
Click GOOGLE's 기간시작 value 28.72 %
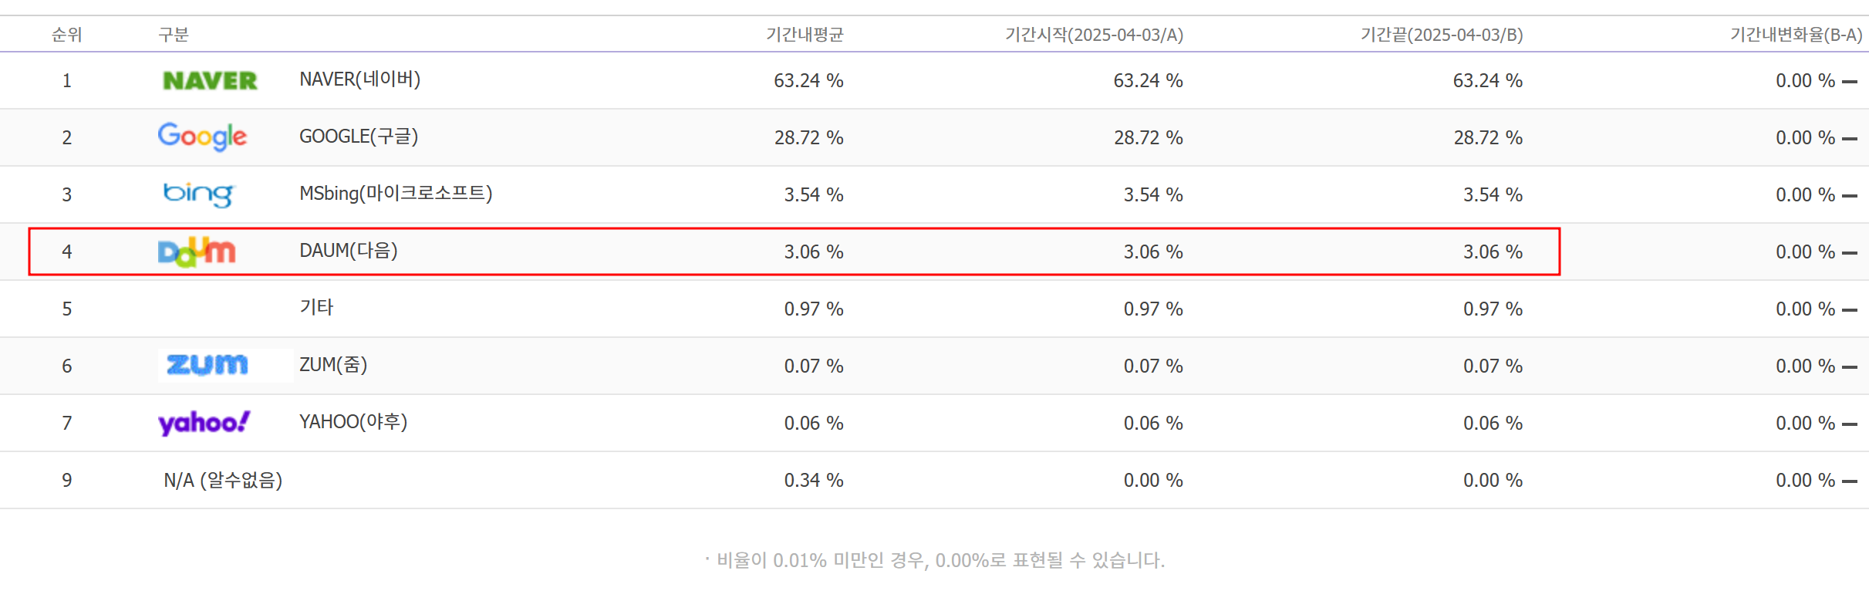click(x=1149, y=138)
